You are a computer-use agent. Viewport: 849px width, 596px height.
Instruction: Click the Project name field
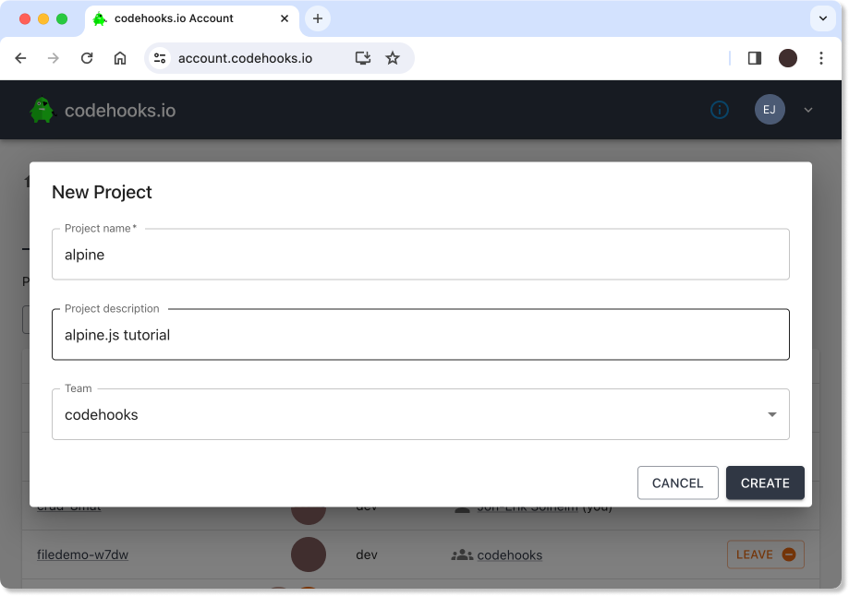coord(420,255)
